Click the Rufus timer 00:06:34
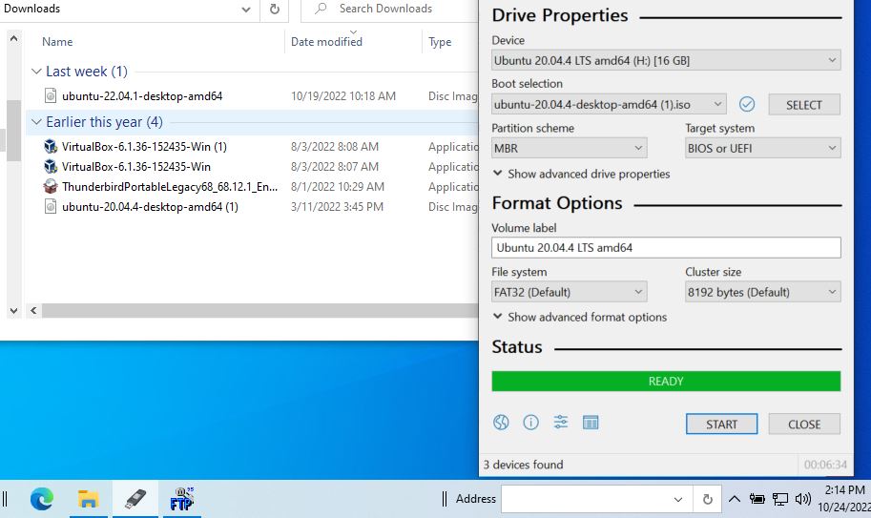 825,465
